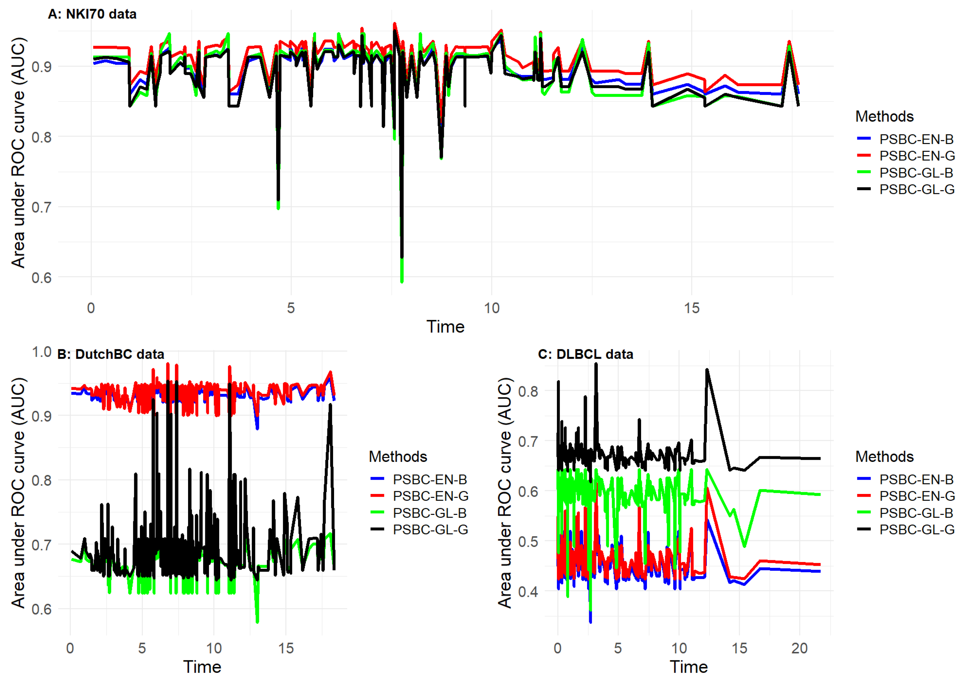Click the Time x-axis label under panel C
The image size is (966, 680).
click(x=688, y=667)
